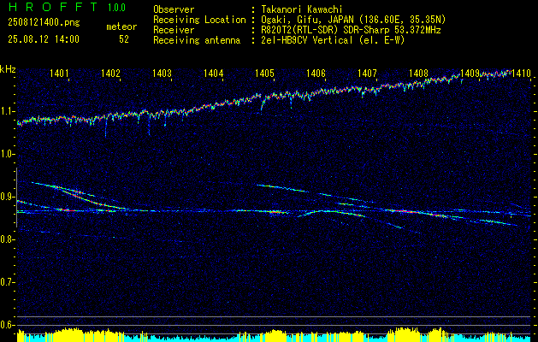Screen dimensions: 538x342
Task: Click the receiver text R820T2(RTL-SDR) SDR-Sharp
Action: point(325,30)
